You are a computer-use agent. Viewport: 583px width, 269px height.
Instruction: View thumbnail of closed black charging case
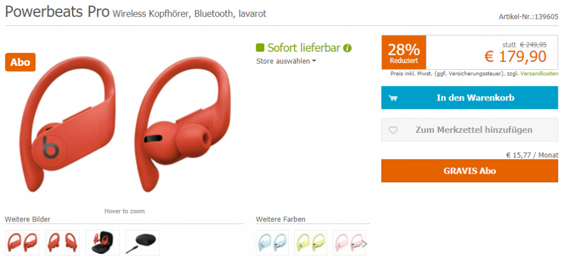coord(143,242)
